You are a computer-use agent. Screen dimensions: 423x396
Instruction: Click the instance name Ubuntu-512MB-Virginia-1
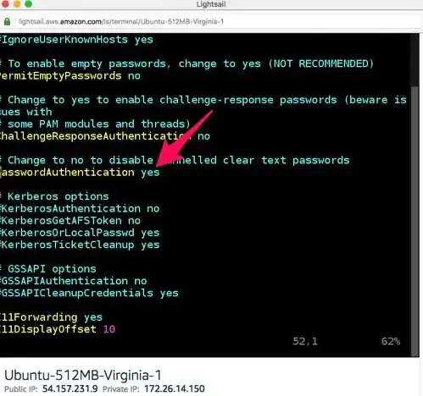(x=83, y=376)
